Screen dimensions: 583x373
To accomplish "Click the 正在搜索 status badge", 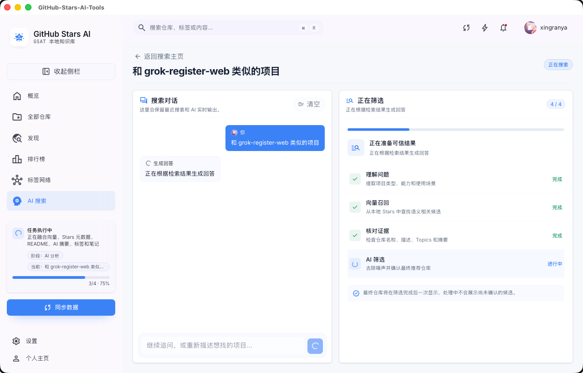I will [x=558, y=65].
